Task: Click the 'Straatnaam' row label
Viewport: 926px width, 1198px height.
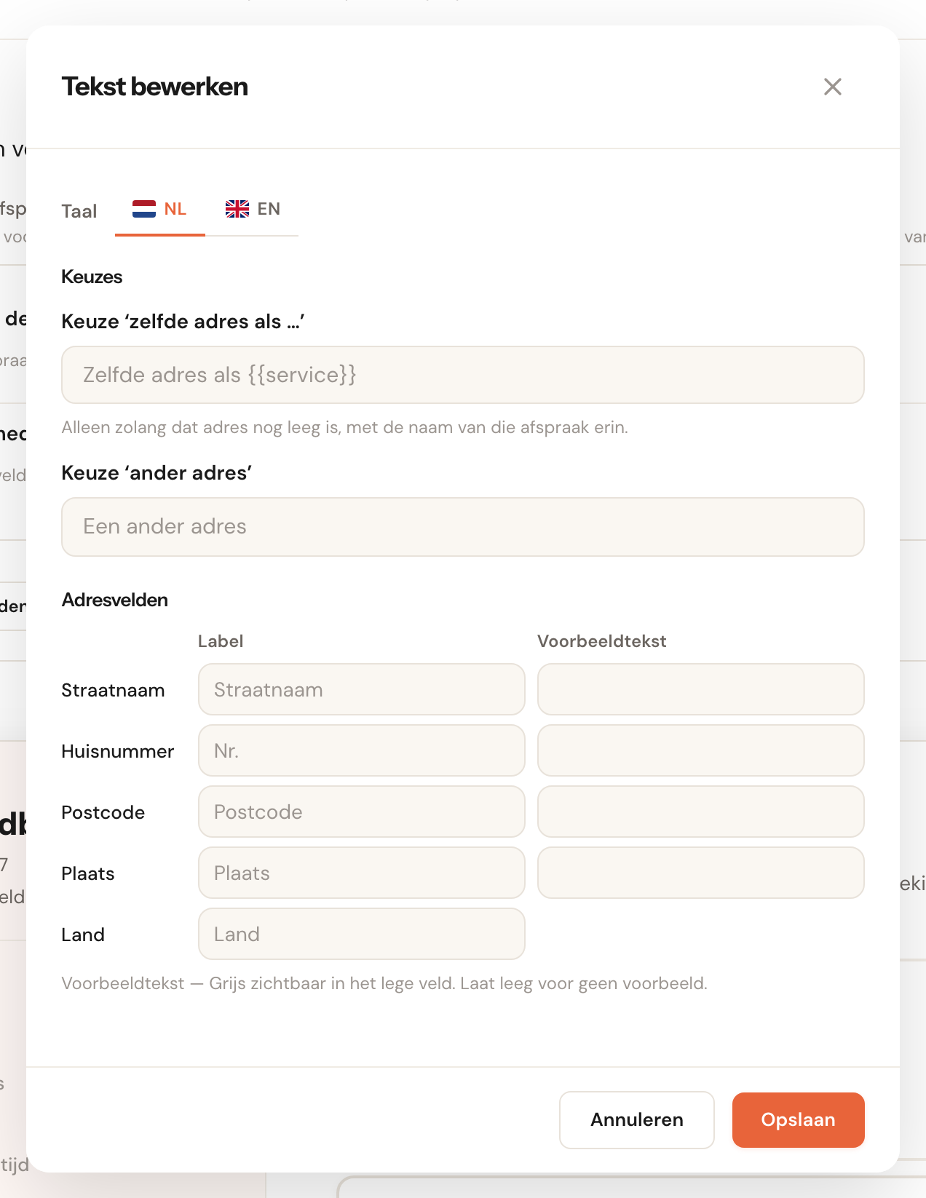Action: pyautogui.click(x=113, y=690)
